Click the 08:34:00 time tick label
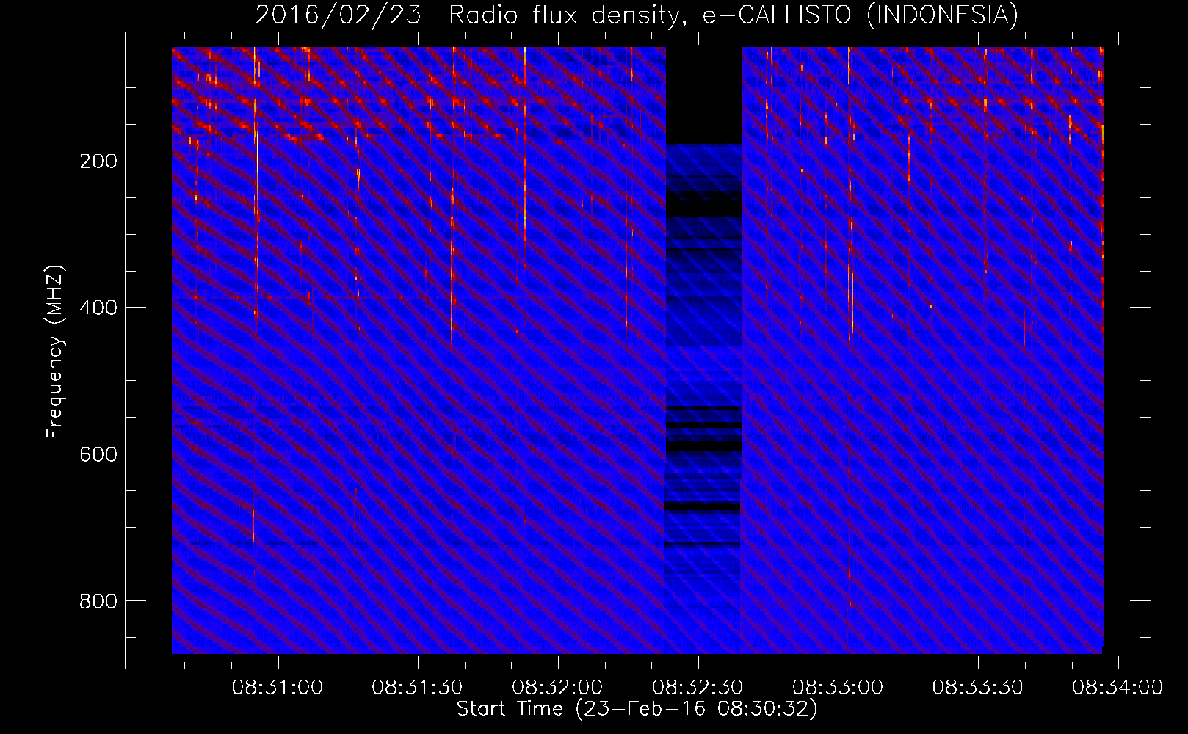Viewport: 1188px width, 734px height. point(1118,688)
